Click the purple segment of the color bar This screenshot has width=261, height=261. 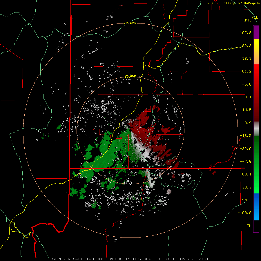pyautogui.click(x=256, y=32)
